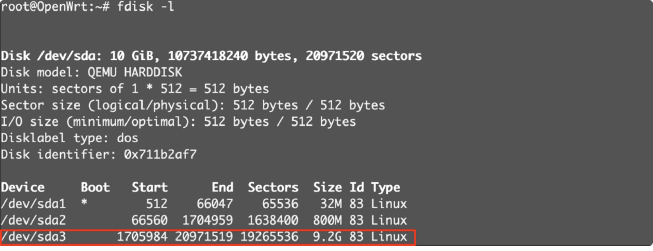The height and width of the screenshot is (251, 653).
Task: Click the I/O size (minimum/optimal) line
Action: coord(178,122)
